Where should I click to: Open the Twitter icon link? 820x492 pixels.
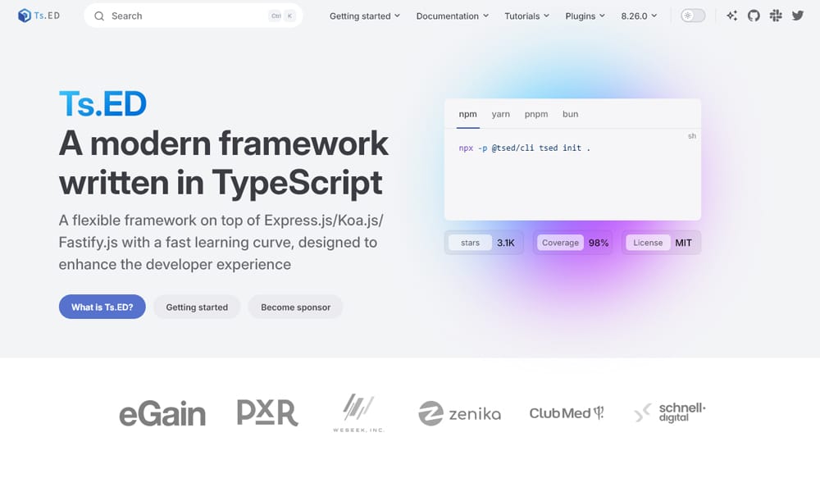click(798, 16)
